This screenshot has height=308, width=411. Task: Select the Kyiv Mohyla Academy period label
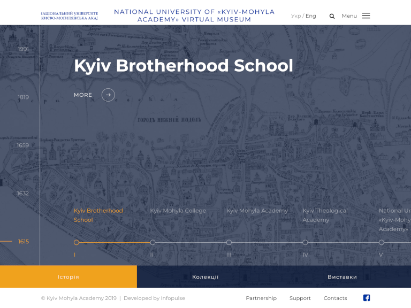257,211
